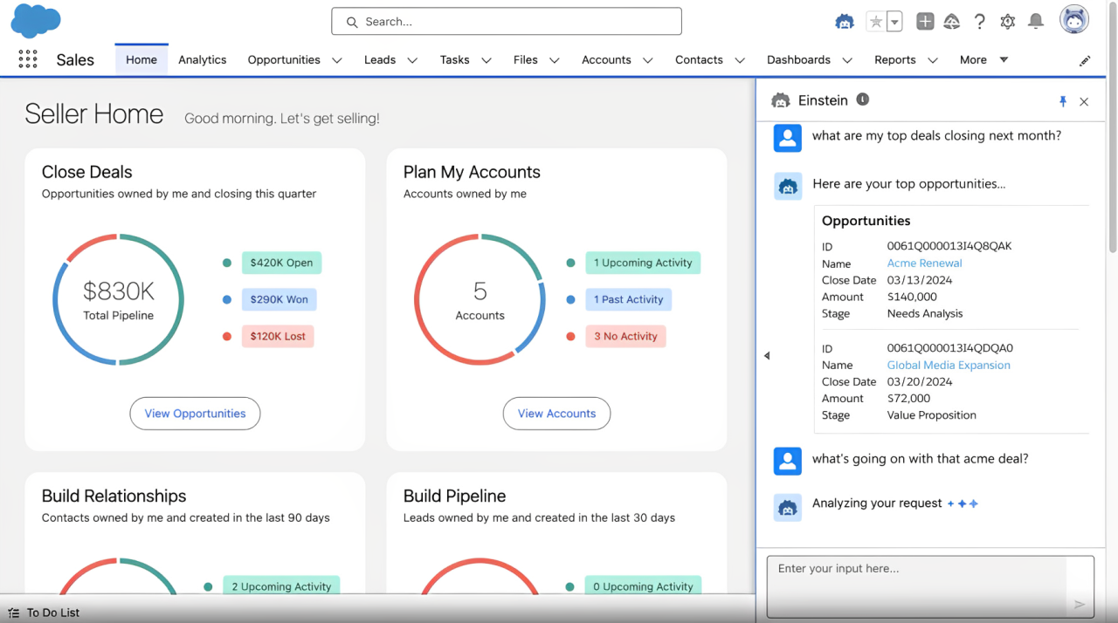The image size is (1118, 623).
Task: Click the Salesforce cloud logo
Action: coord(36,21)
